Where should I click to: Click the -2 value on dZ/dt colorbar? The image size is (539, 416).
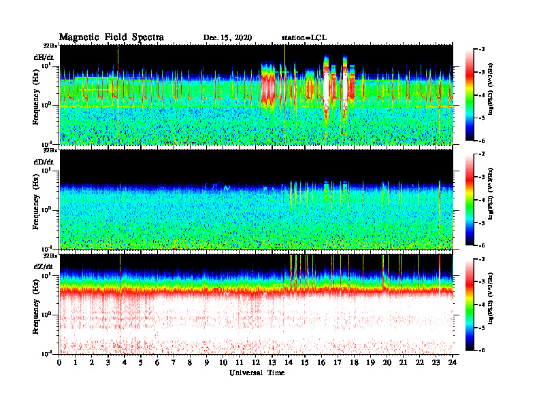pyautogui.click(x=482, y=259)
